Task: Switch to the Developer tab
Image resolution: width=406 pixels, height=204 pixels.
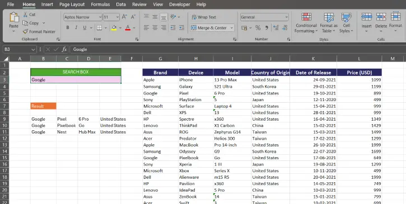Action: [179, 4]
